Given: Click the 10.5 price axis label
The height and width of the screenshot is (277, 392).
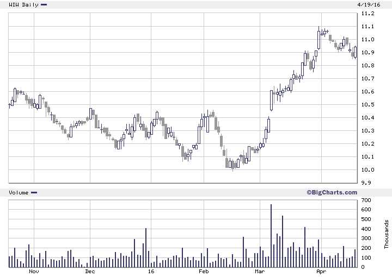Looking at the screenshot, I should click(367, 105).
